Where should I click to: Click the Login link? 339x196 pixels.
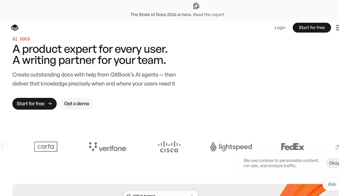(280, 28)
